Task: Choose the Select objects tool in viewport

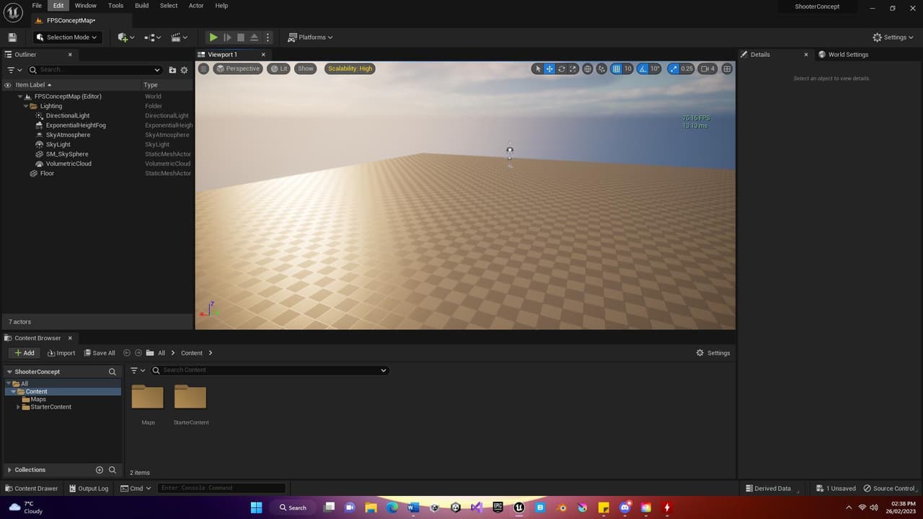Action: point(537,68)
